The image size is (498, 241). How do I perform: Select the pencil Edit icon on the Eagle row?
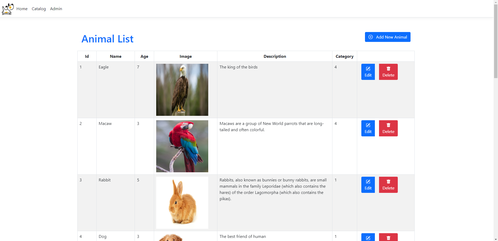(368, 69)
